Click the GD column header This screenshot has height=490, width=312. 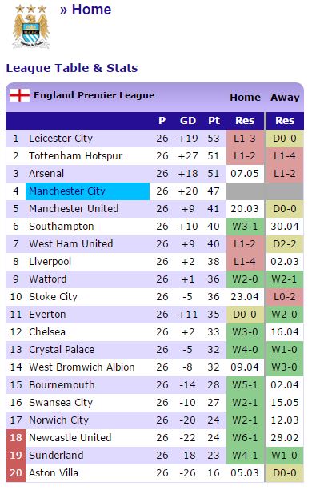(x=188, y=121)
